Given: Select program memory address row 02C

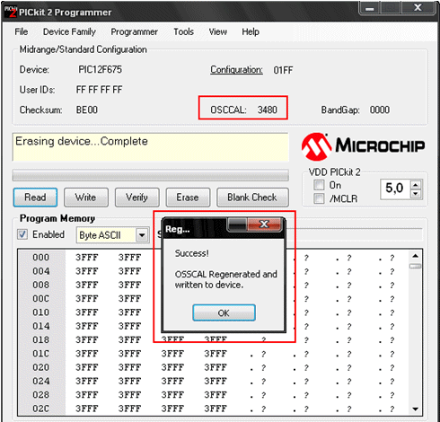Looking at the screenshot, I should [41, 409].
